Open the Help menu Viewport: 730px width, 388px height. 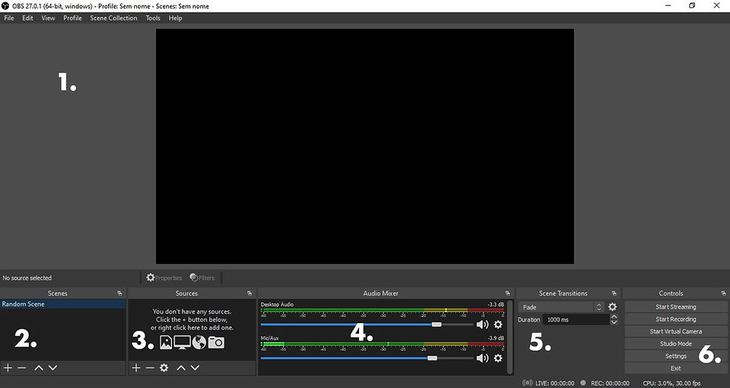[176, 18]
